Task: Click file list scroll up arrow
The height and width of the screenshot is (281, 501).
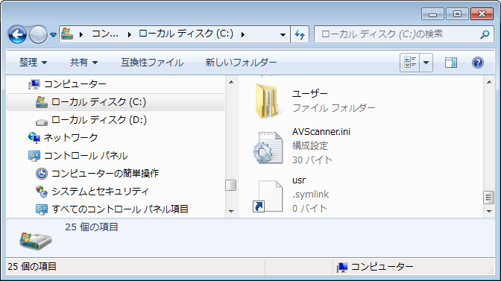Action: 489,82
